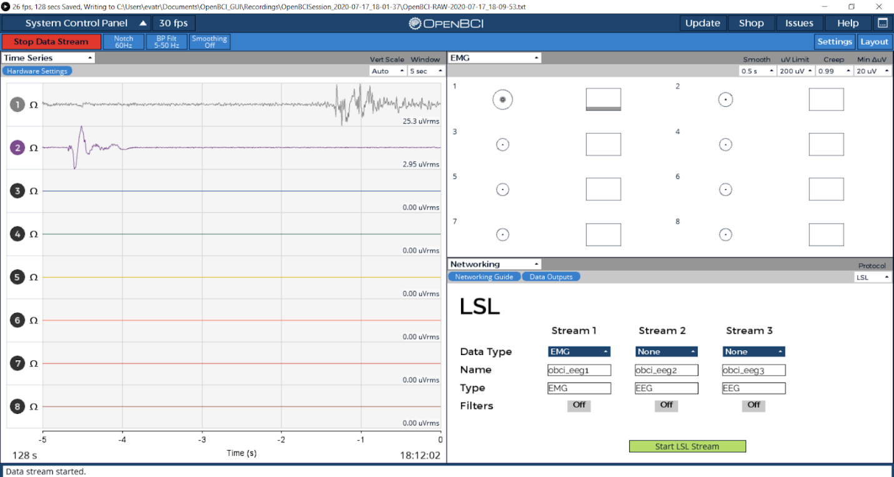This screenshot has width=894, height=477.
Task: Check impedance with channel 6 ohm icon
Action: click(34, 321)
